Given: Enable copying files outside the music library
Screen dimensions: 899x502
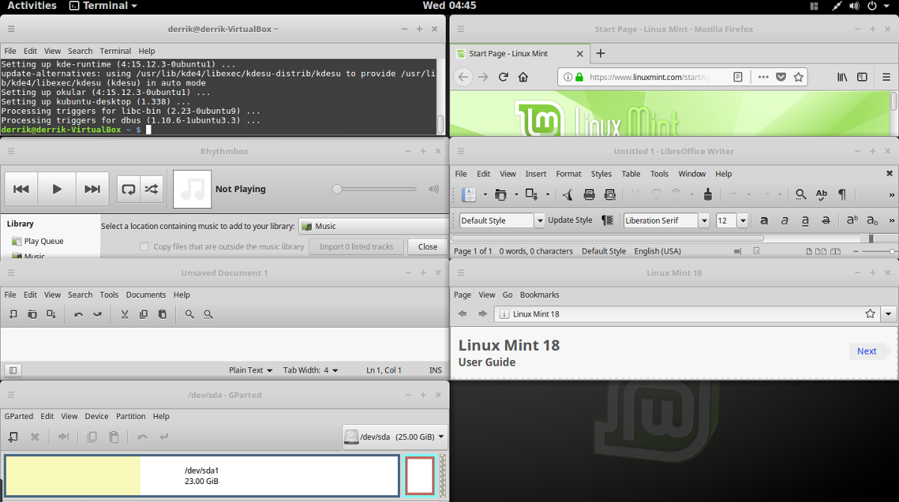Looking at the screenshot, I should coord(143,246).
